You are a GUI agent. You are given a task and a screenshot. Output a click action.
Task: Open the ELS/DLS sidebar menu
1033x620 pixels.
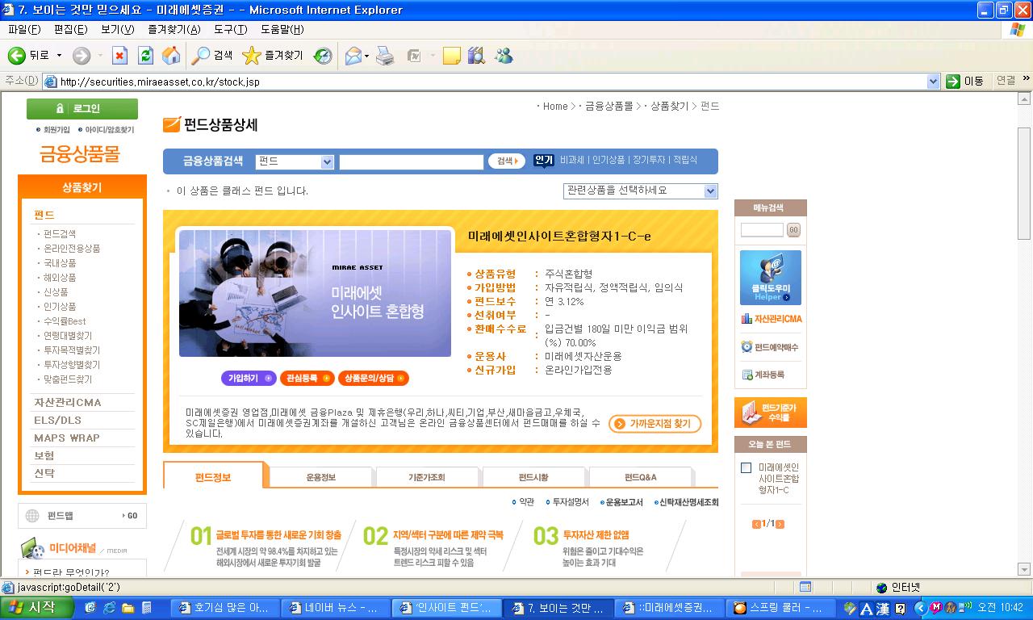[57, 420]
